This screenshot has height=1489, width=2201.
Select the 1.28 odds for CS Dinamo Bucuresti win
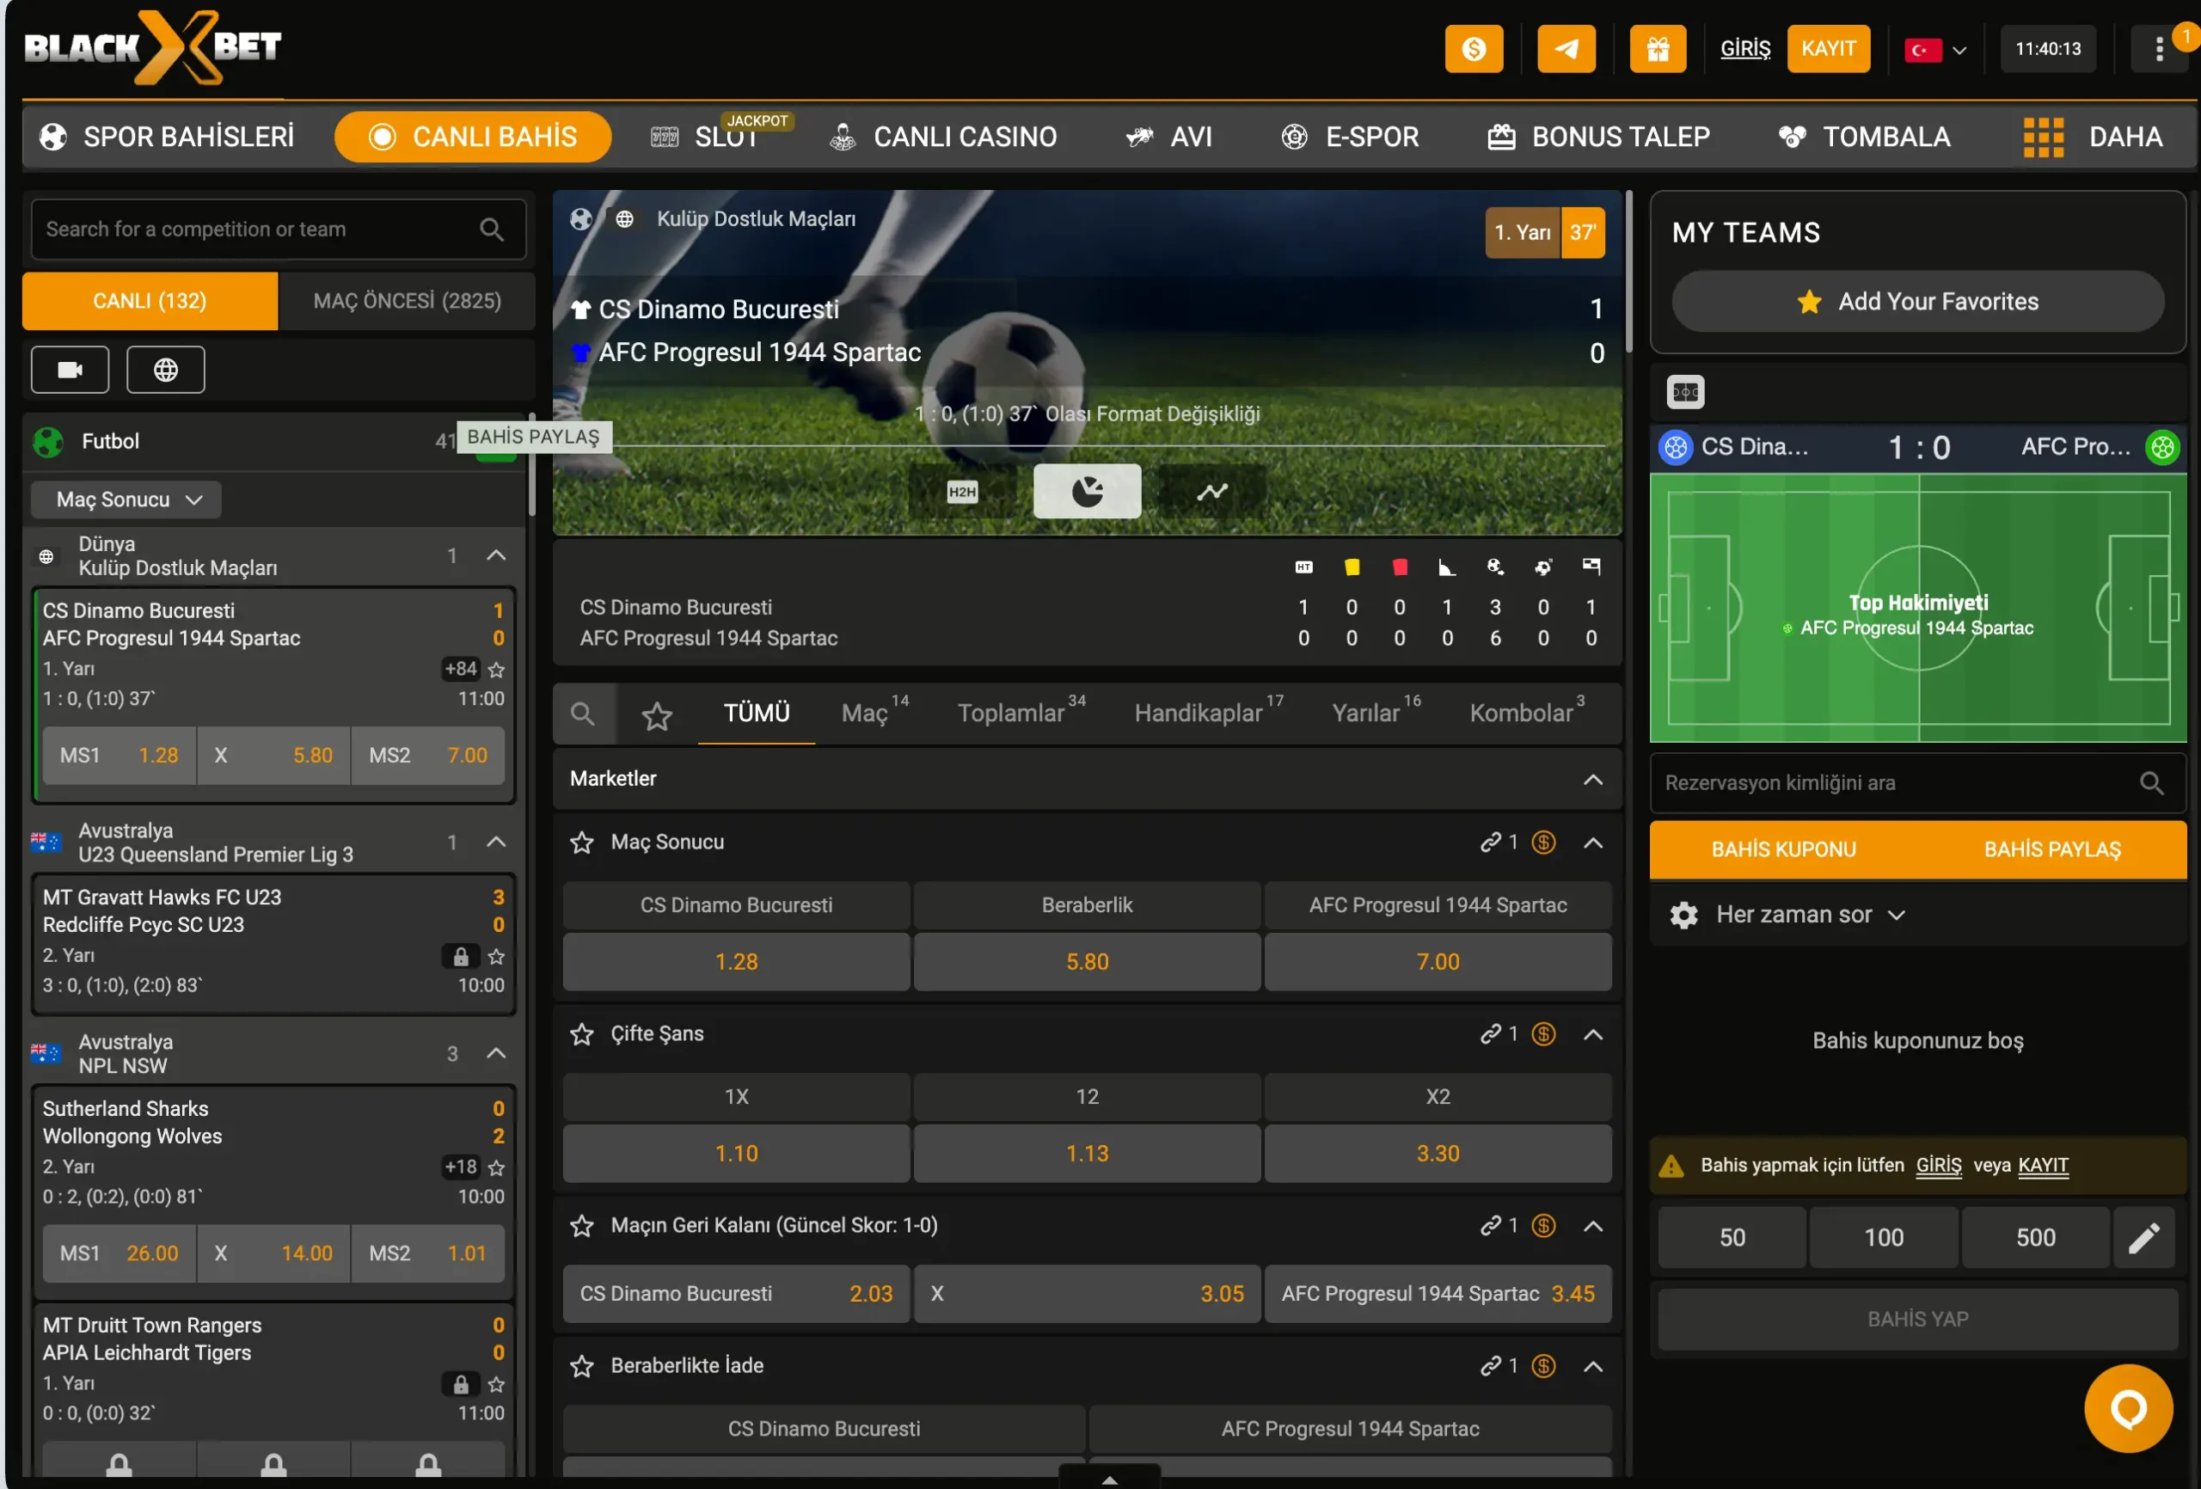pyautogui.click(x=737, y=962)
